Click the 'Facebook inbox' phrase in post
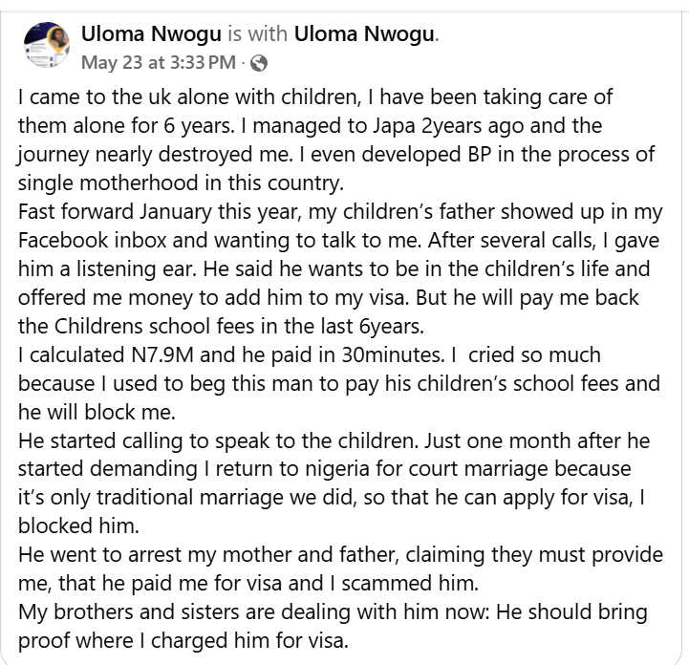Viewport: 689px width, 665px height. tap(93, 240)
